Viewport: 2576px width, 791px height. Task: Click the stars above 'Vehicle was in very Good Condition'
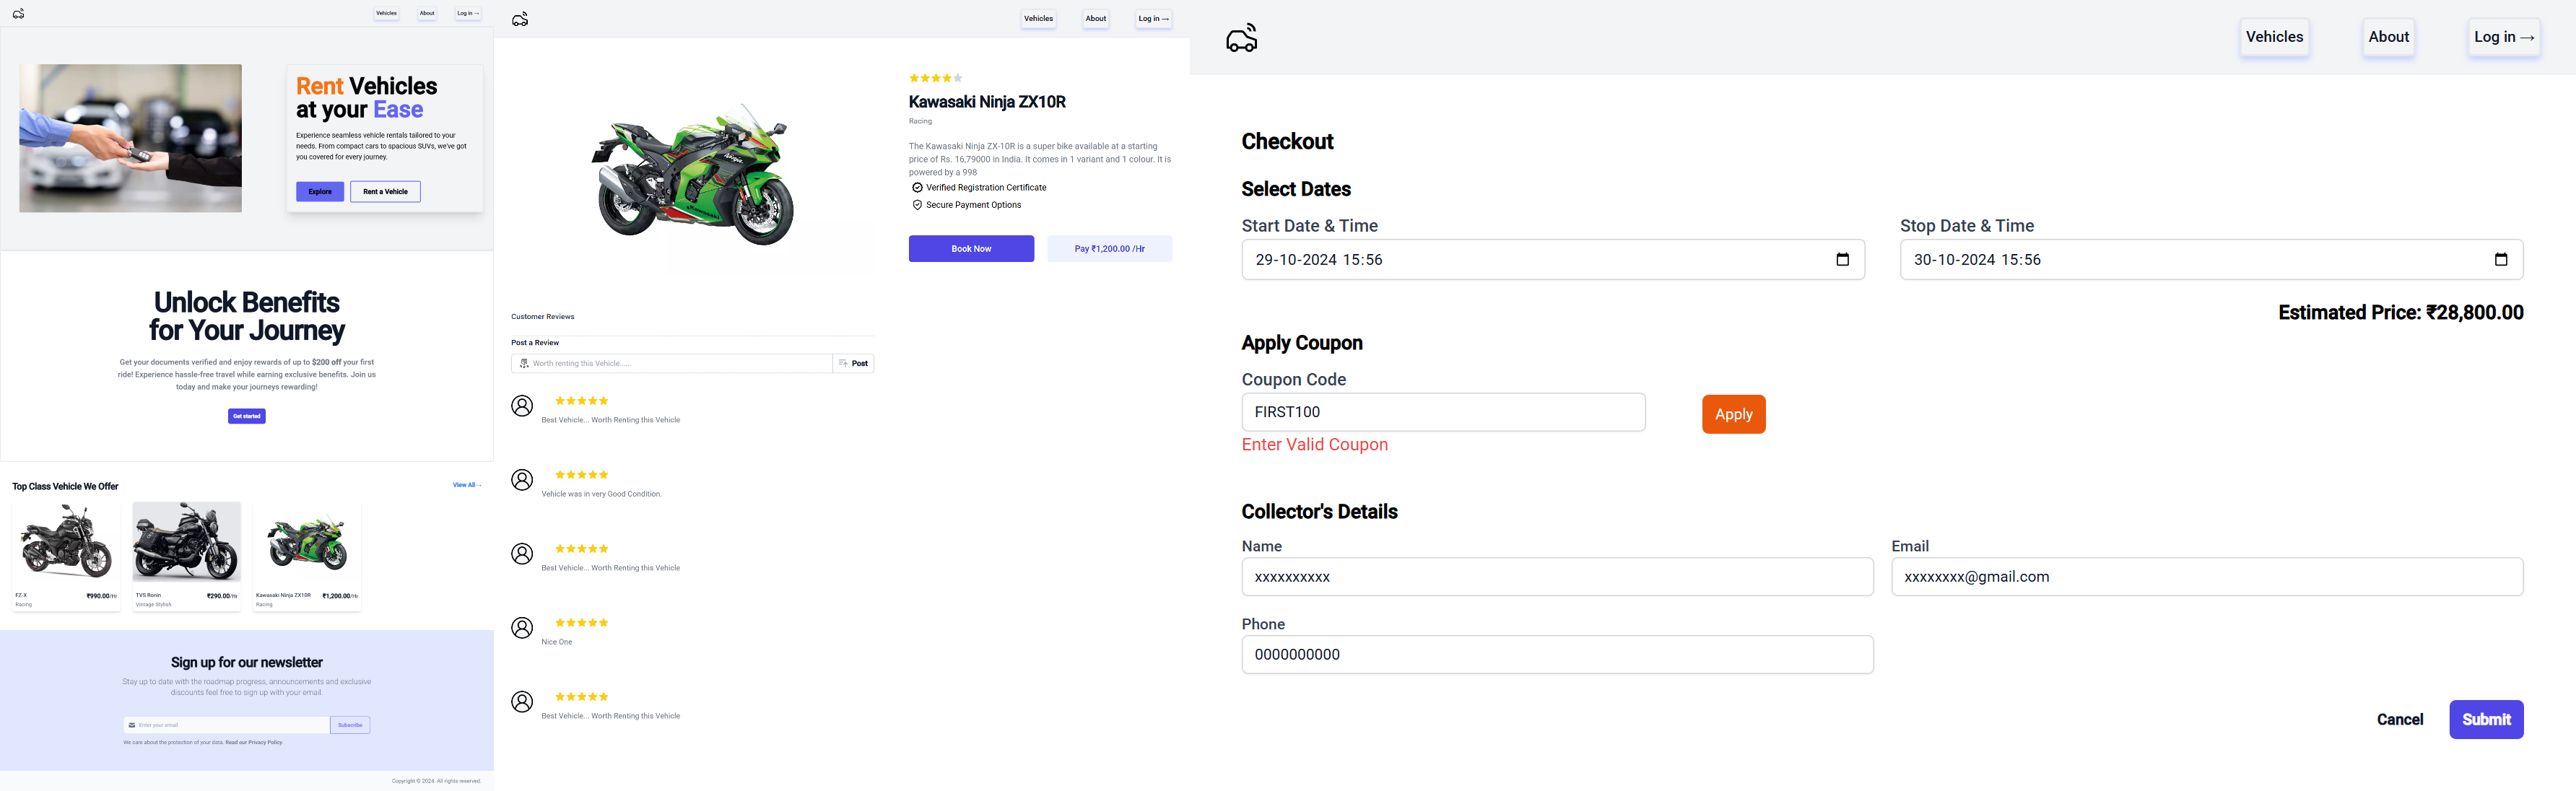[582, 475]
